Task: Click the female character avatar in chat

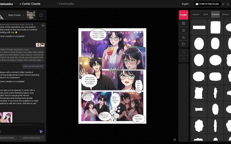Action: pyautogui.click(x=38, y=45)
